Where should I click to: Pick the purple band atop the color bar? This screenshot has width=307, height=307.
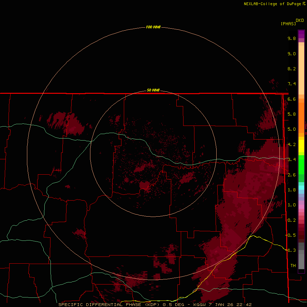click(x=301, y=34)
